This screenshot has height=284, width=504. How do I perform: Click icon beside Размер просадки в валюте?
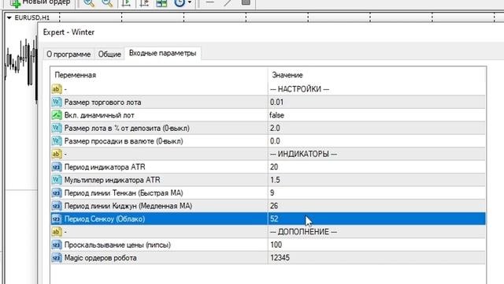coord(57,140)
